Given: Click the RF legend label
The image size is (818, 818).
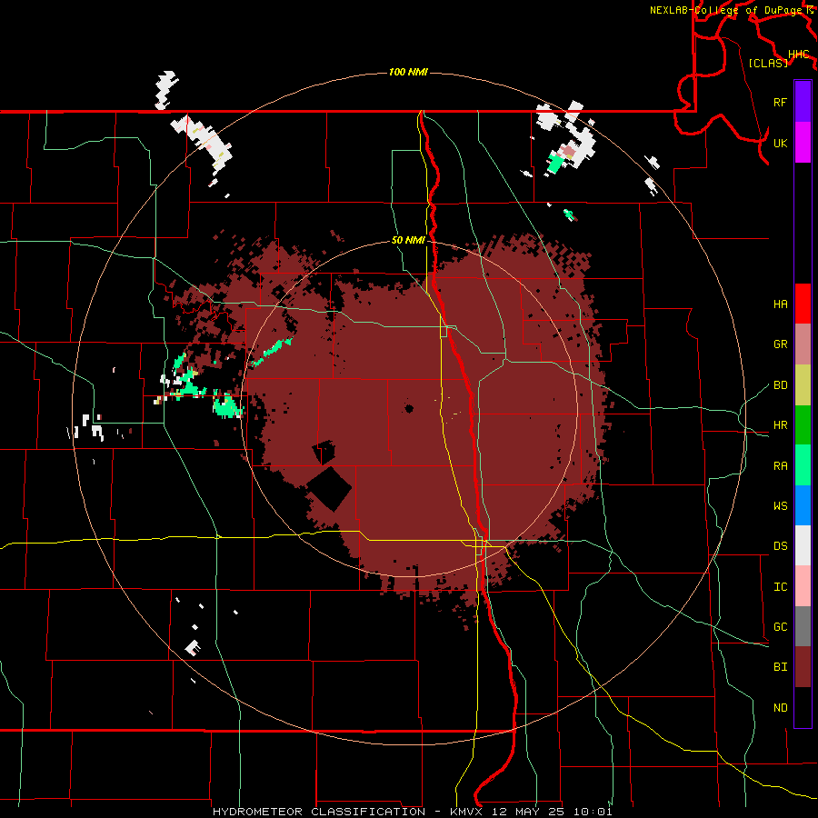Looking at the screenshot, I should [780, 102].
